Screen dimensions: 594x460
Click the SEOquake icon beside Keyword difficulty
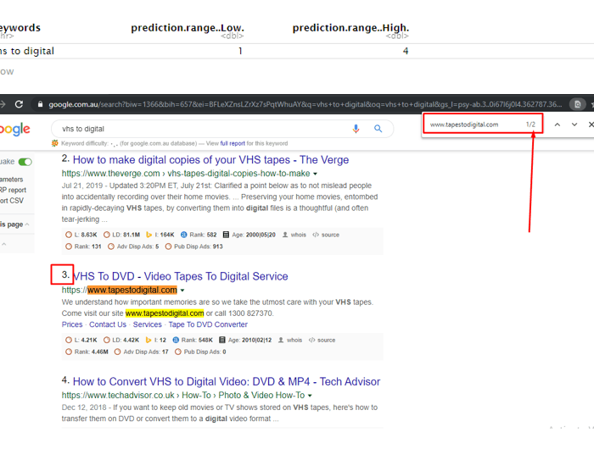[55, 143]
